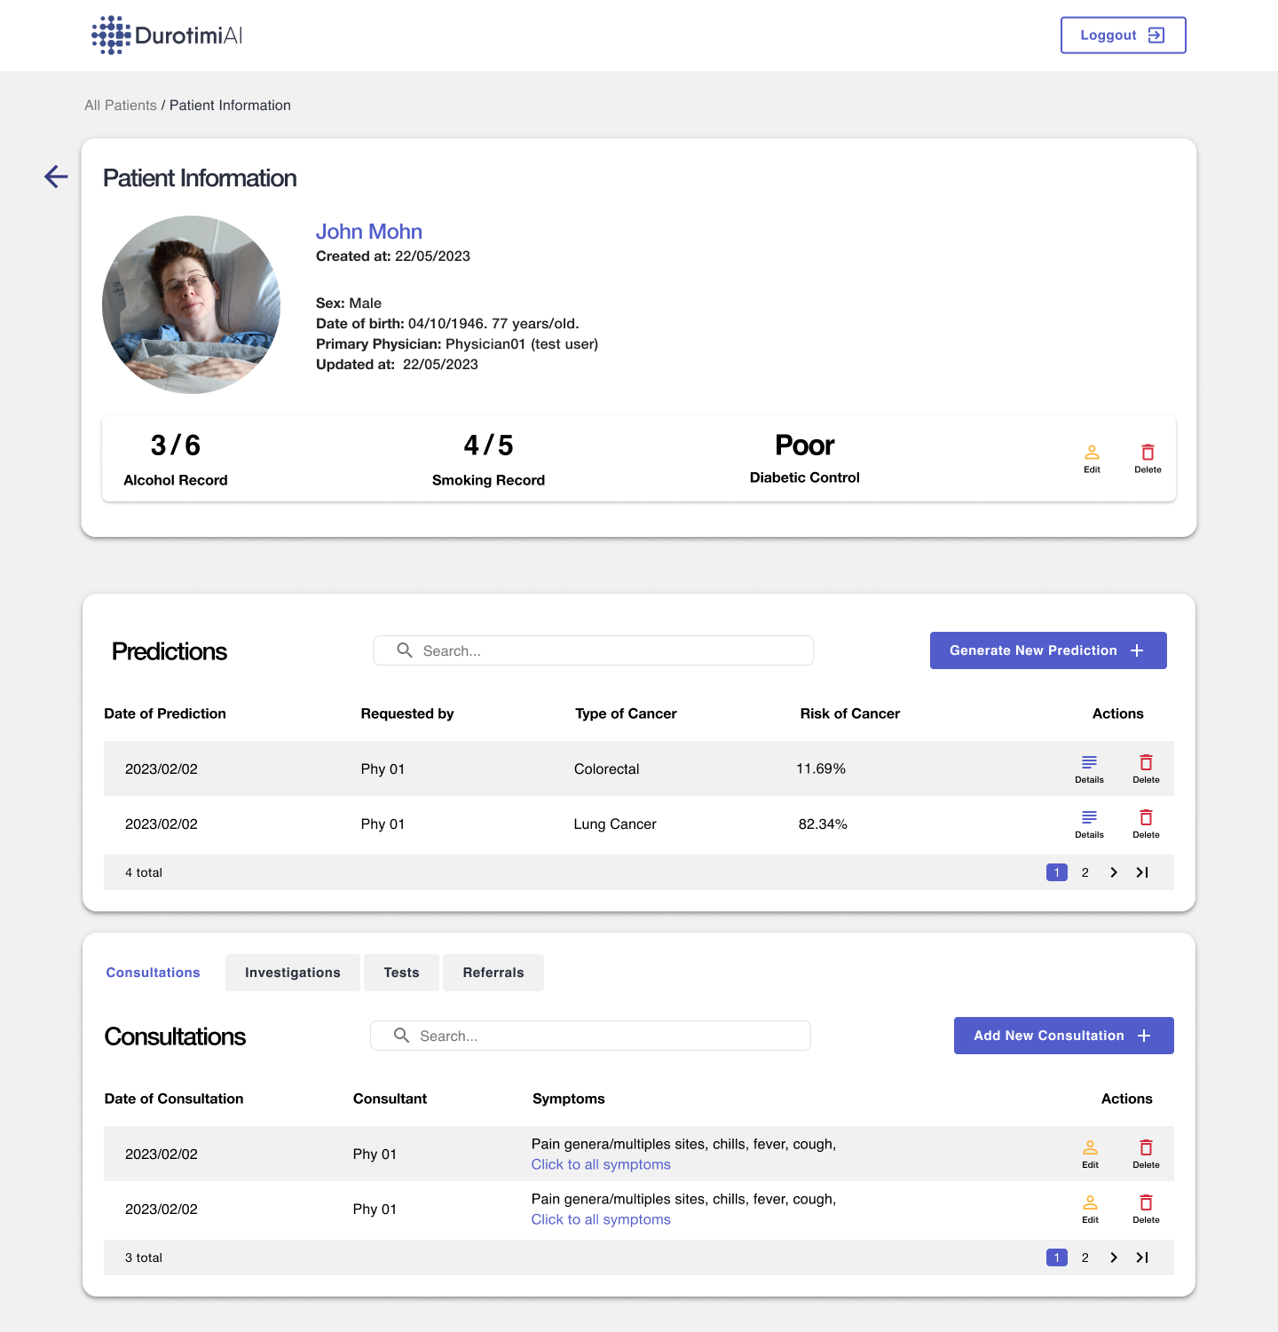Delete the Lung Cancer prediction
The image size is (1278, 1332).
(1146, 823)
